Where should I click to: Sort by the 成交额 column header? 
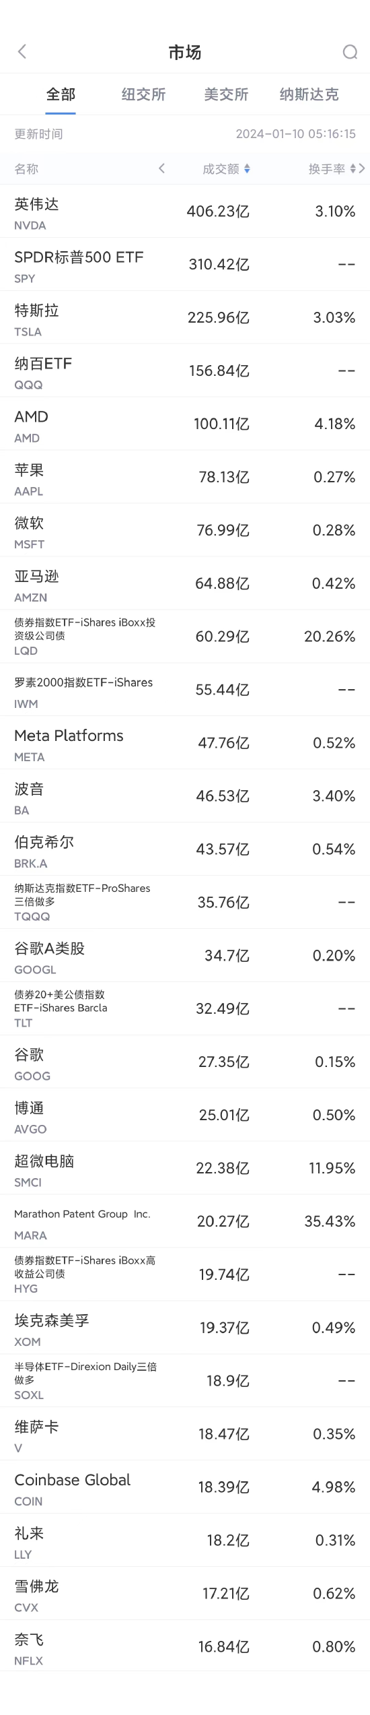click(221, 169)
